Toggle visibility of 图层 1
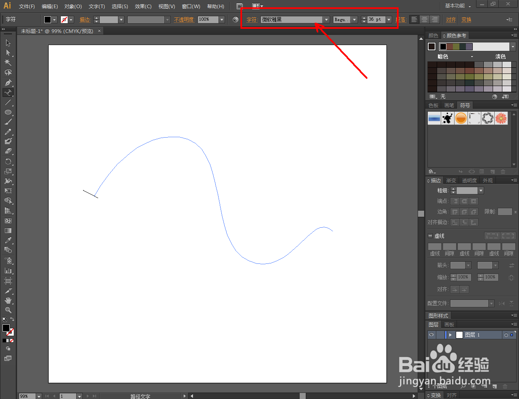Screen dimensions: 519x399 [431, 335]
